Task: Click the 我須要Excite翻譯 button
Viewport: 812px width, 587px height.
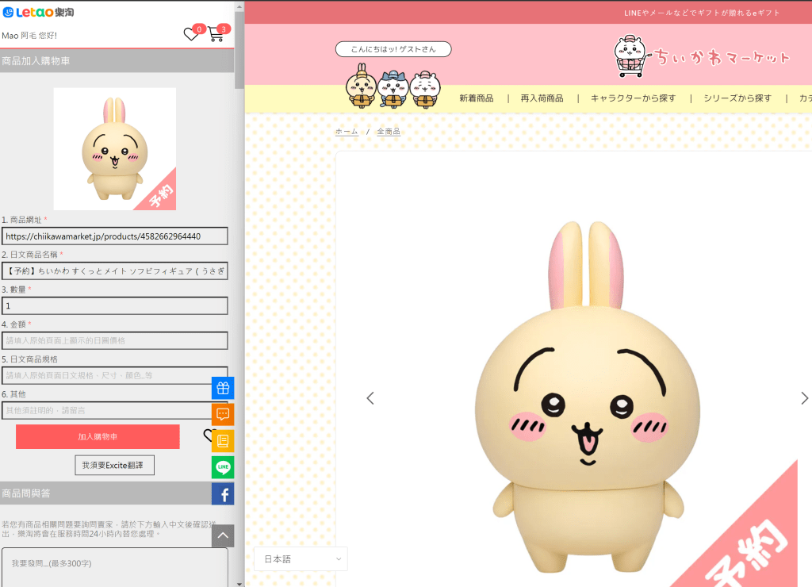Action: [x=115, y=465]
